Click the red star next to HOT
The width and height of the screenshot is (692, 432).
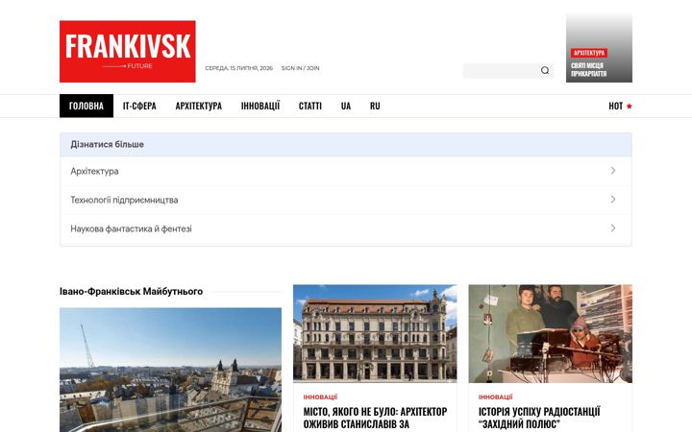pyautogui.click(x=629, y=106)
